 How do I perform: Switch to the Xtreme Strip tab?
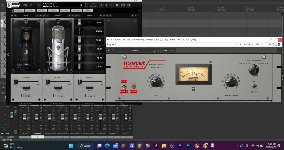tap(65, 11)
